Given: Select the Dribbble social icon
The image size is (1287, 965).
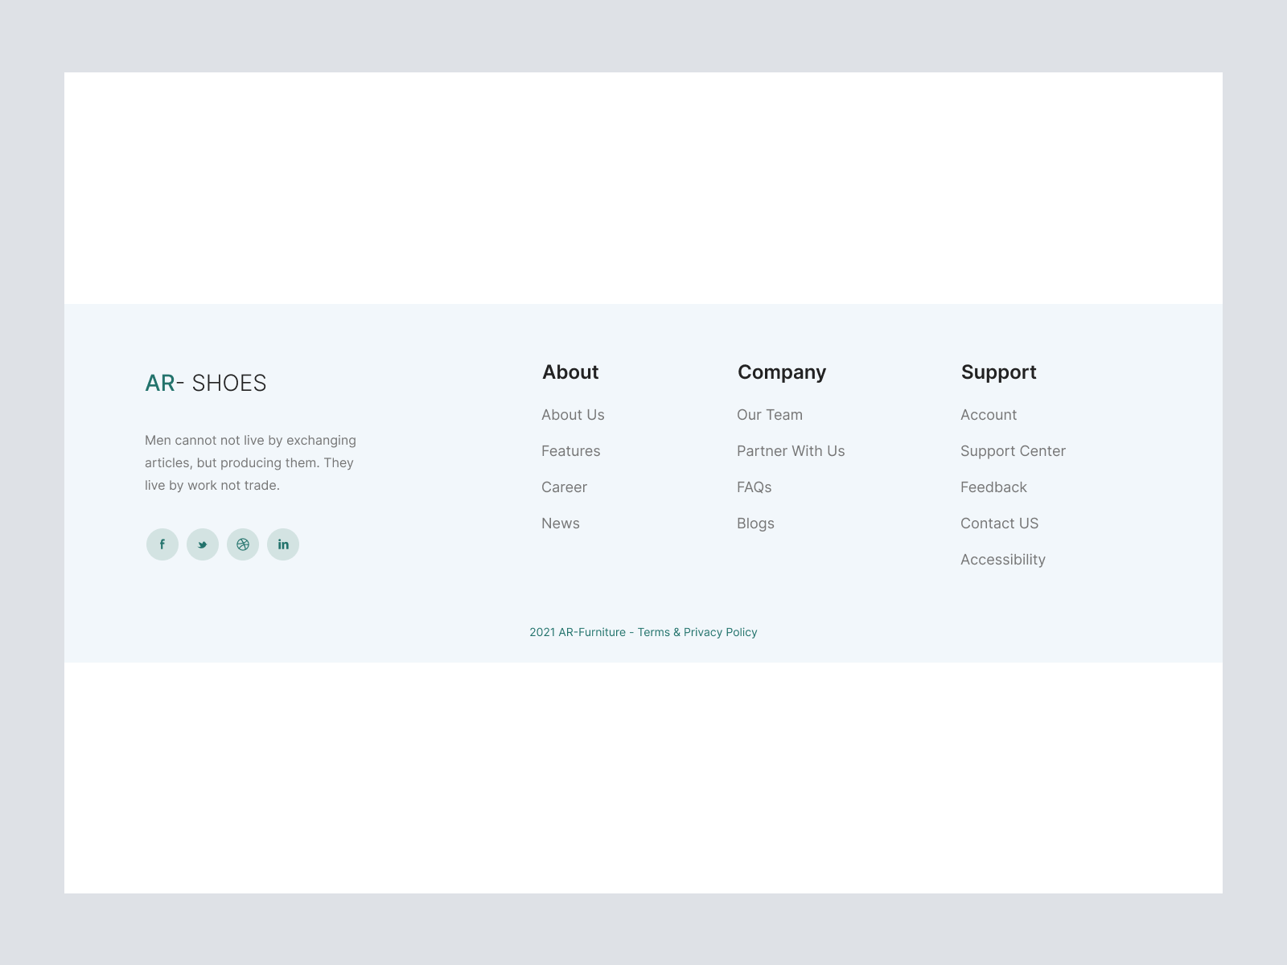Looking at the screenshot, I should pos(243,544).
